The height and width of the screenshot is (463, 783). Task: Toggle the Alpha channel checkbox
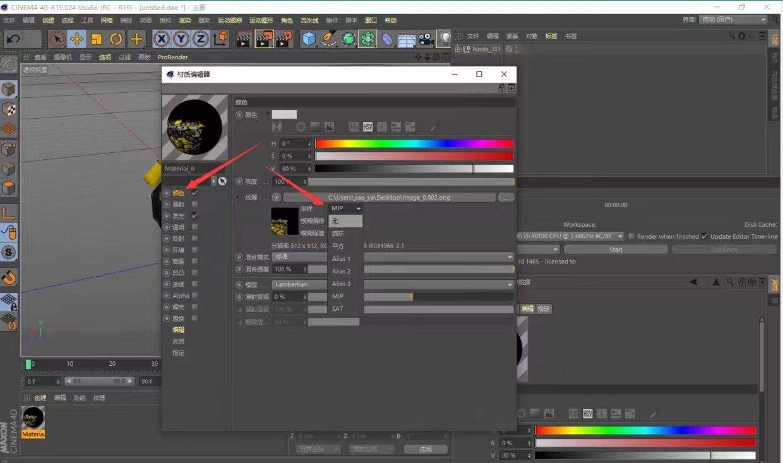click(x=195, y=295)
